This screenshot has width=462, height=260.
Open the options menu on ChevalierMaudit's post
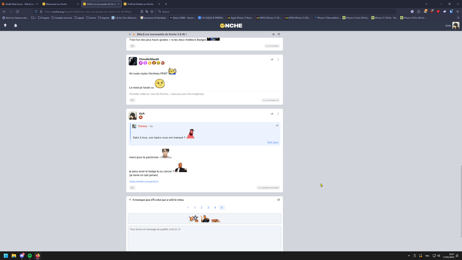278,60
